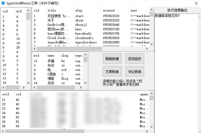Select the relationship row with mid 25

14,47
